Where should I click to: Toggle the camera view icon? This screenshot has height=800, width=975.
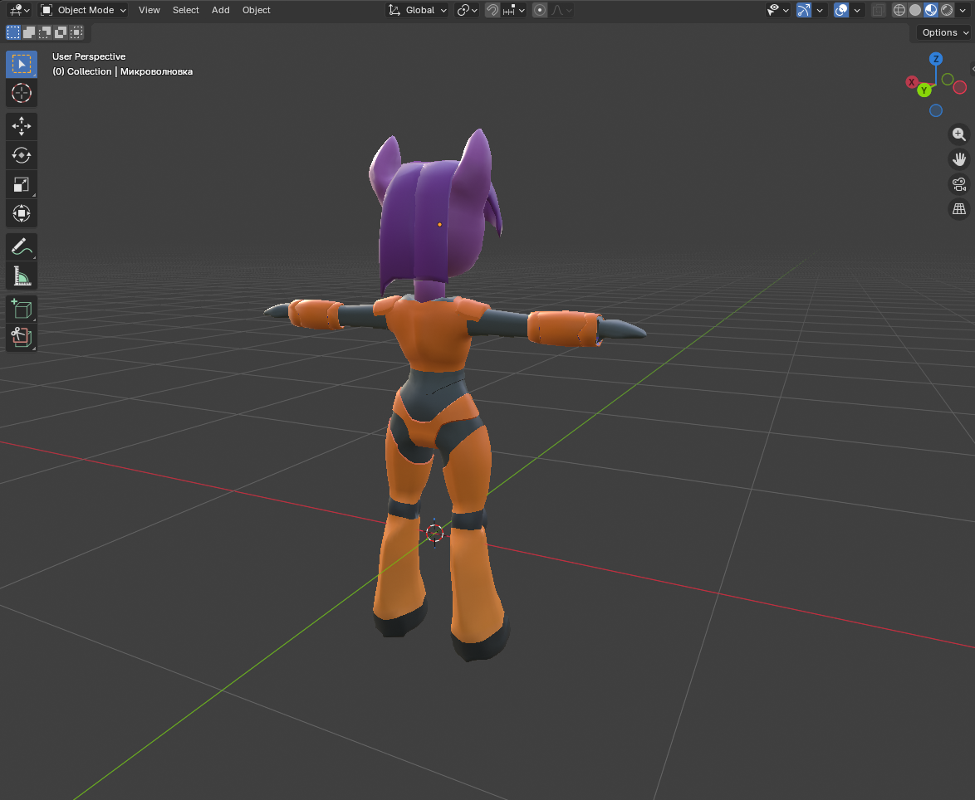959,184
